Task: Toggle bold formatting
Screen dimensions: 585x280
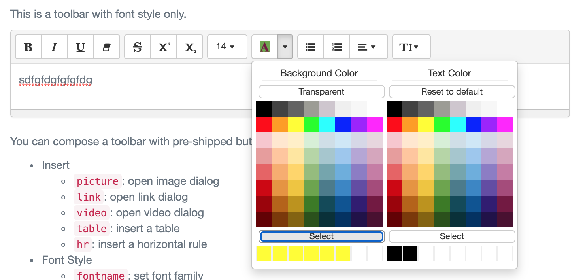Action: pyautogui.click(x=28, y=47)
